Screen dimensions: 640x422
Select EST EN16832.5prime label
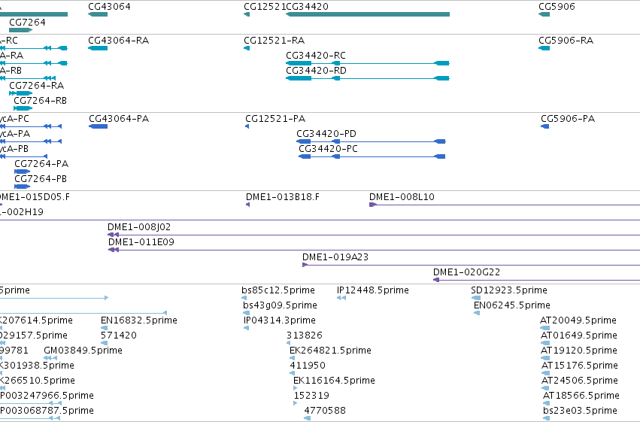[139, 320]
